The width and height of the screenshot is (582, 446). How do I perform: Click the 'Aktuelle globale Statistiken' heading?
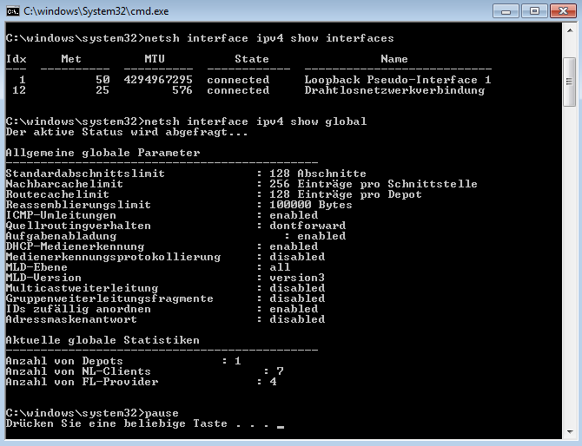(x=103, y=340)
